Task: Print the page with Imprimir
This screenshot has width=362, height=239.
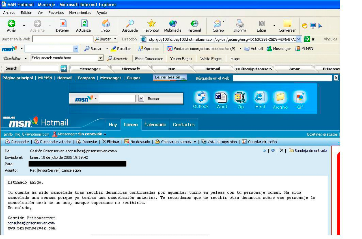Action: [240, 26]
